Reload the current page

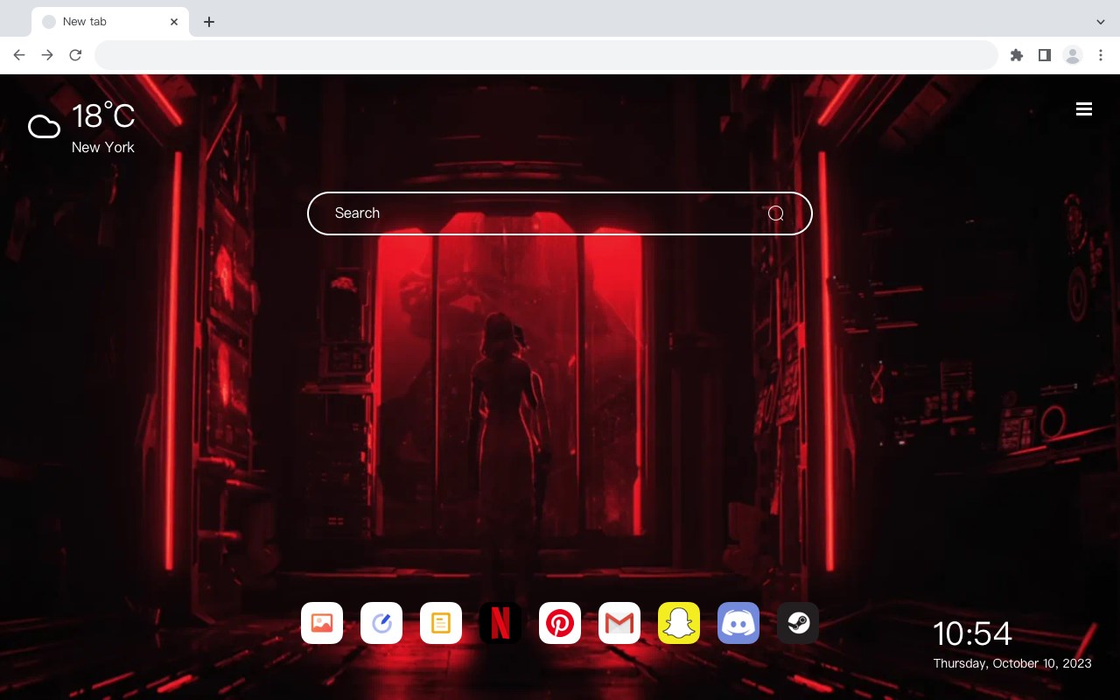tap(75, 55)
